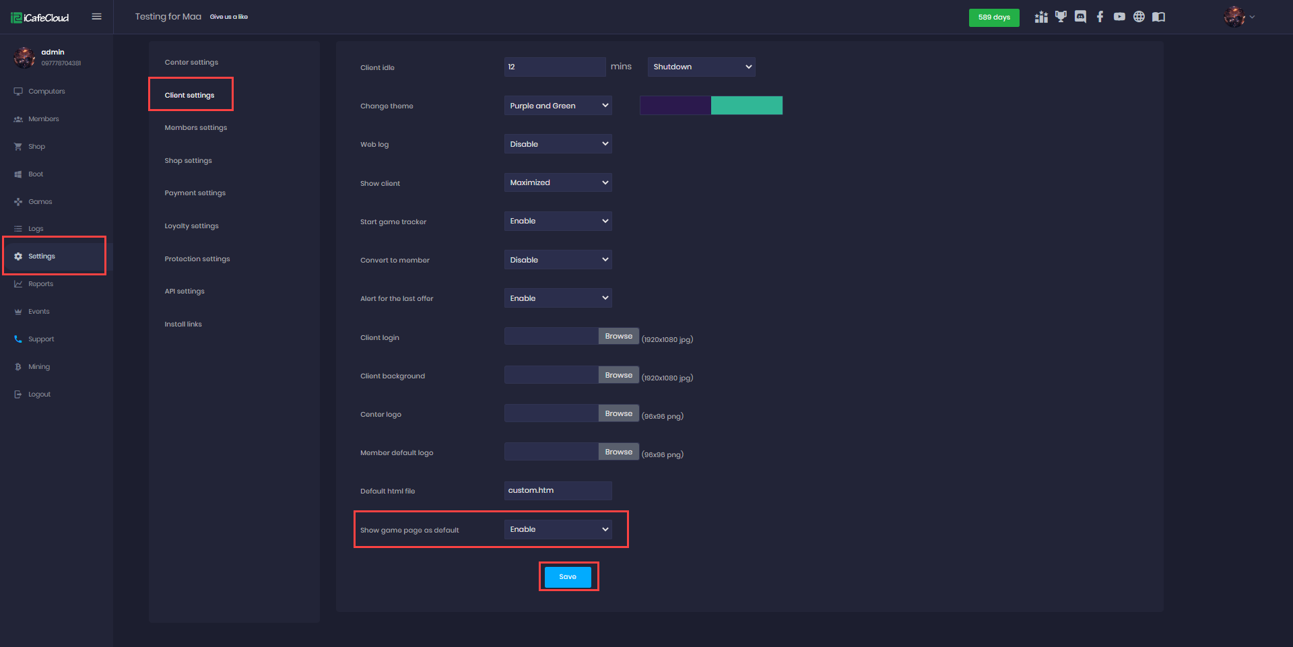Click the admin avatar in top-right corner
Screen dimensions: 1293x647
tap(1234, 17)
